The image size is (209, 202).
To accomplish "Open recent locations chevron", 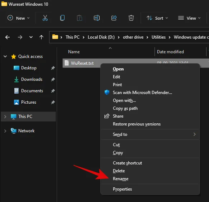I will click(31, 37).
